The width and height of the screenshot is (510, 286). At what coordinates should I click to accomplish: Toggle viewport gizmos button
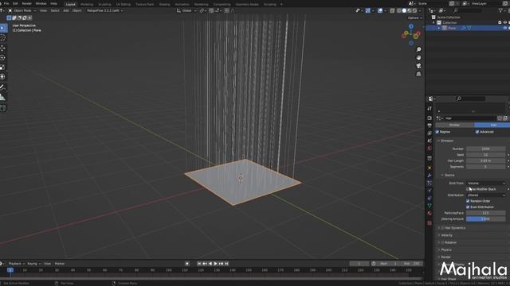tap(368, 10)
